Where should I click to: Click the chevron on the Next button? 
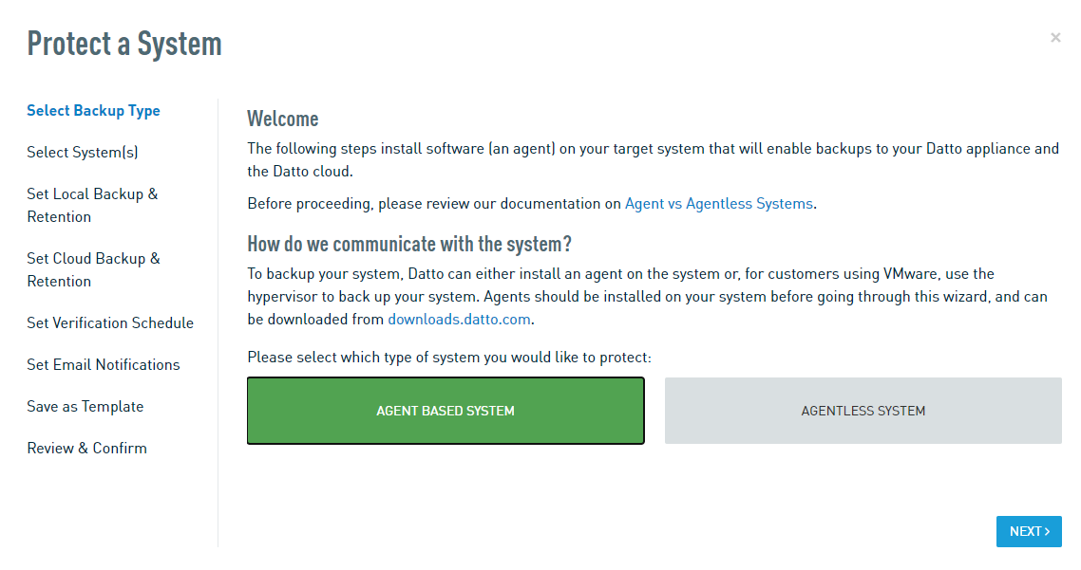point(1047,531)
